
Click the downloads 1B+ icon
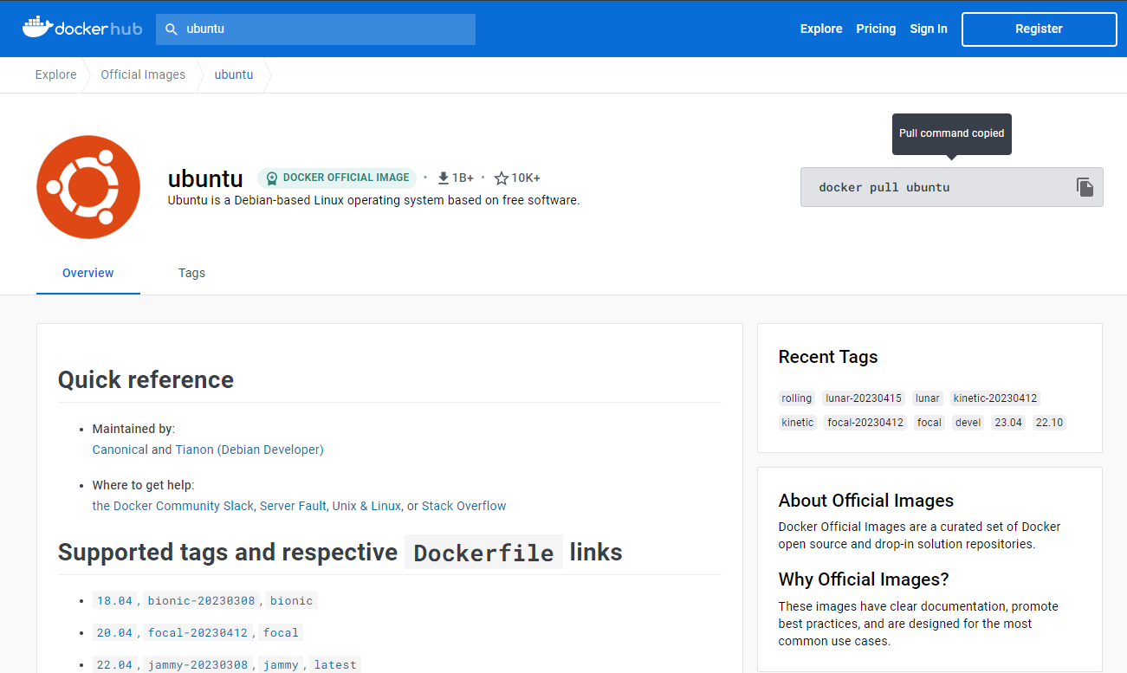(x=444, y=178)
